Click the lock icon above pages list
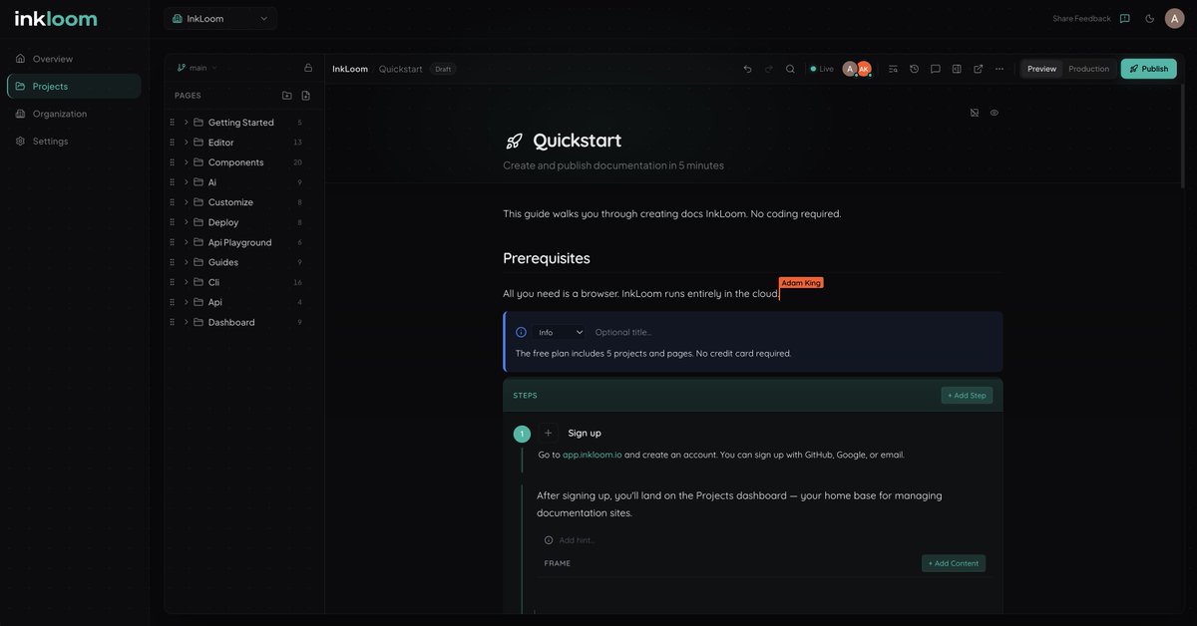The width and height of the screenshot is (1197, 626). [308, 68]
